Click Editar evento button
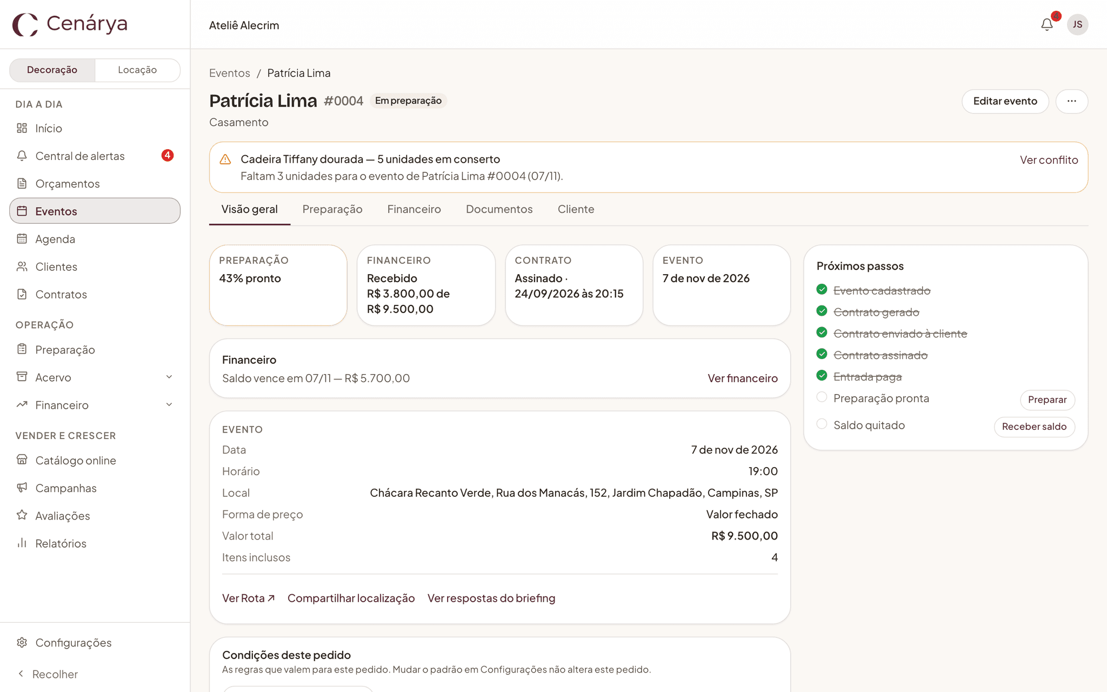1107x692 pixels. [x=1005, y=101]
